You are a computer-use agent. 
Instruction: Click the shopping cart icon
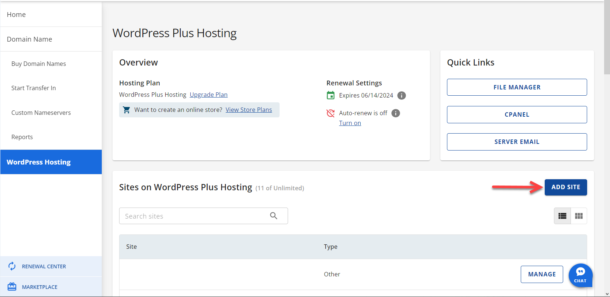click(x=126, y=110)
